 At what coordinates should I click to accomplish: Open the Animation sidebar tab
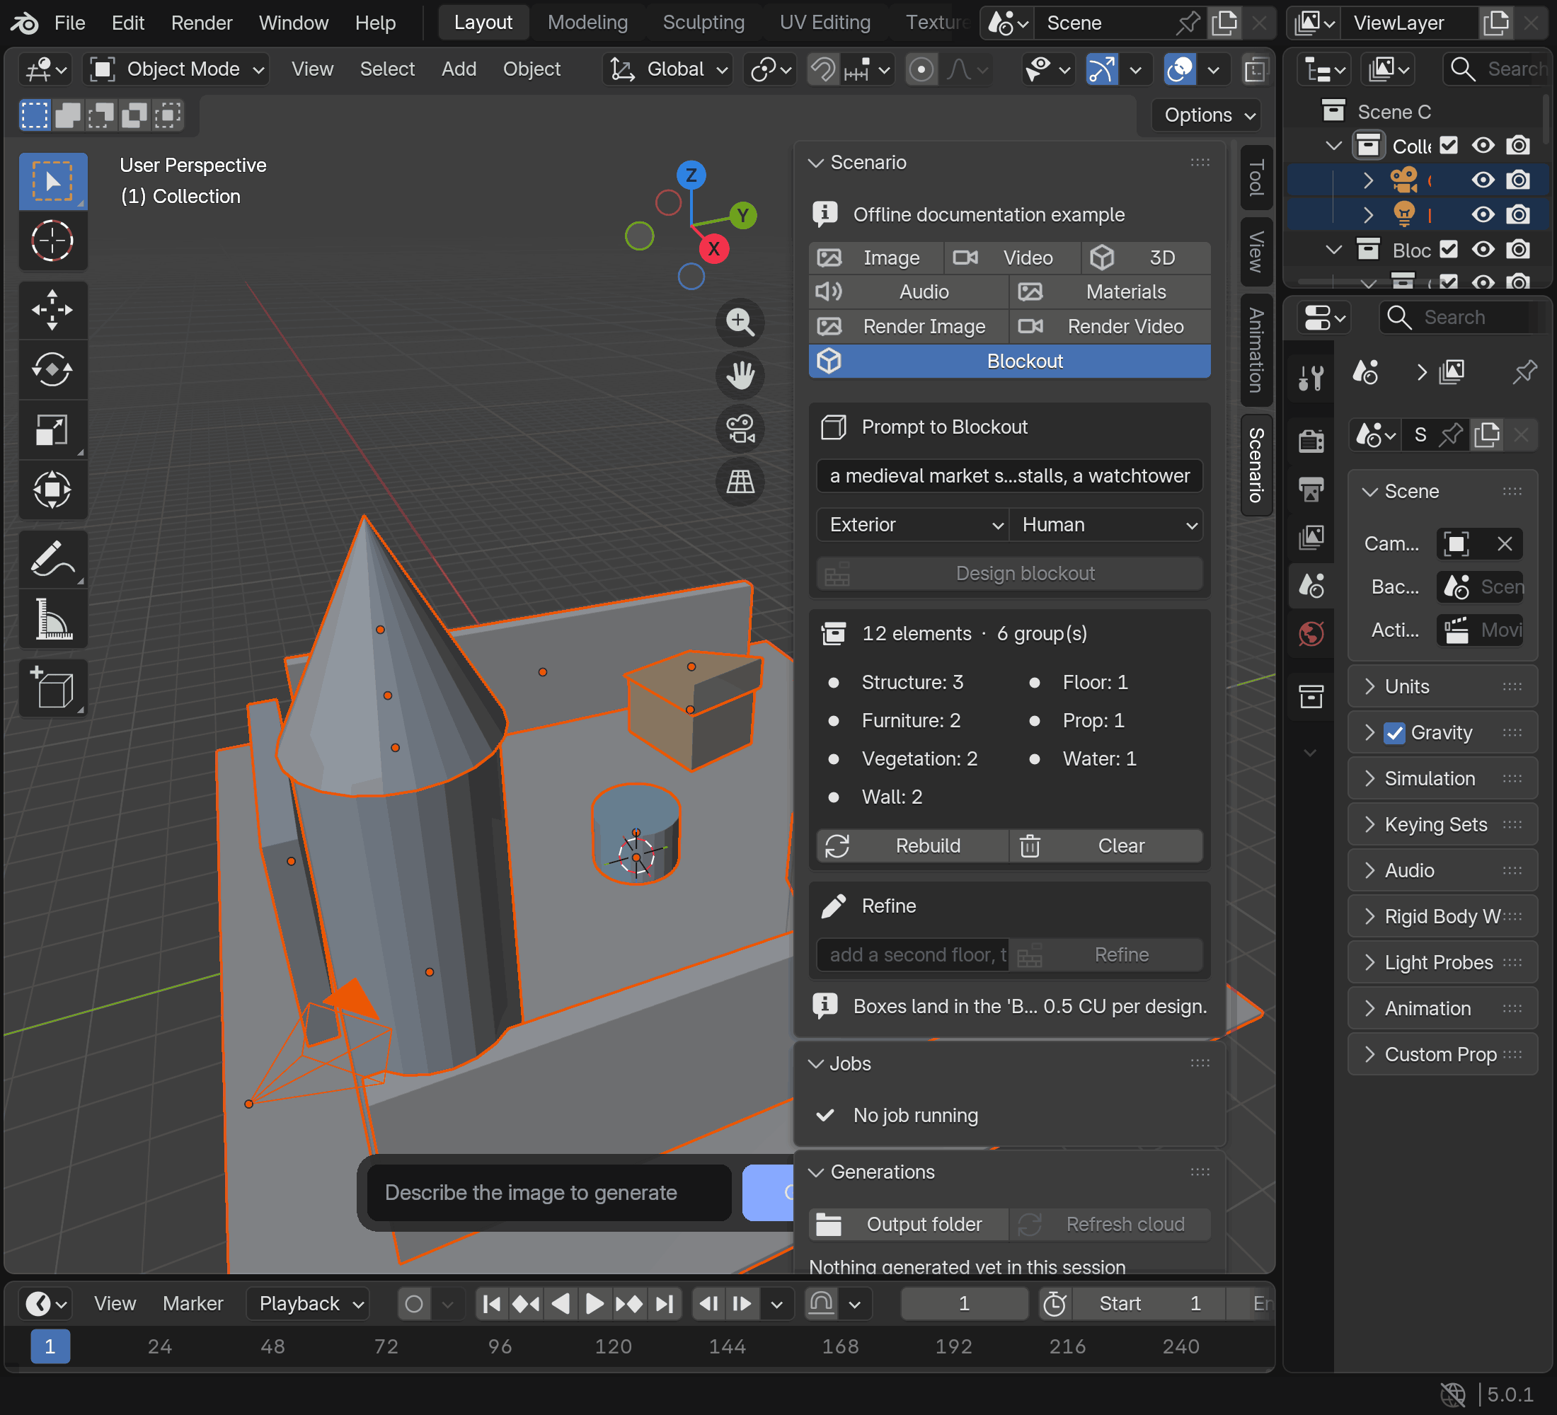[1256, 350]
